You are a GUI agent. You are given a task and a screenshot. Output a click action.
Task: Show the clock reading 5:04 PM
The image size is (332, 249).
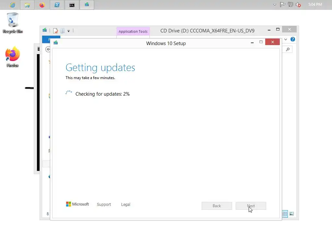click(x=315, y=5)
